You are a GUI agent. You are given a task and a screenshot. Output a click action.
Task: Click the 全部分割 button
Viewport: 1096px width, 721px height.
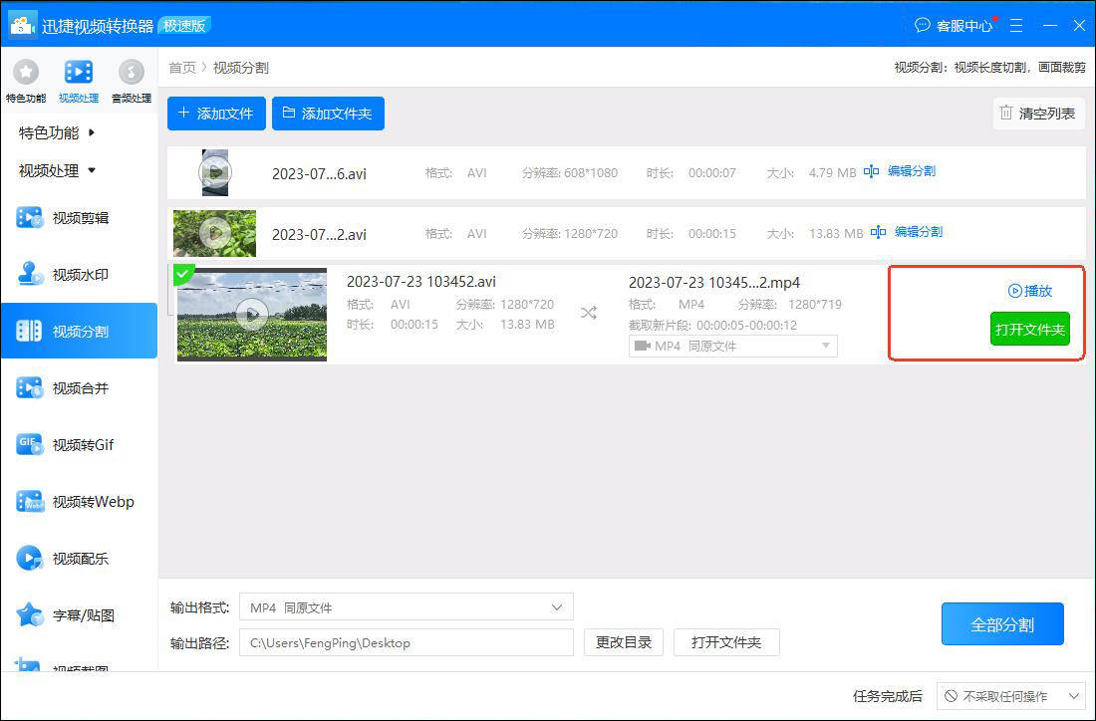[1002, 623]
